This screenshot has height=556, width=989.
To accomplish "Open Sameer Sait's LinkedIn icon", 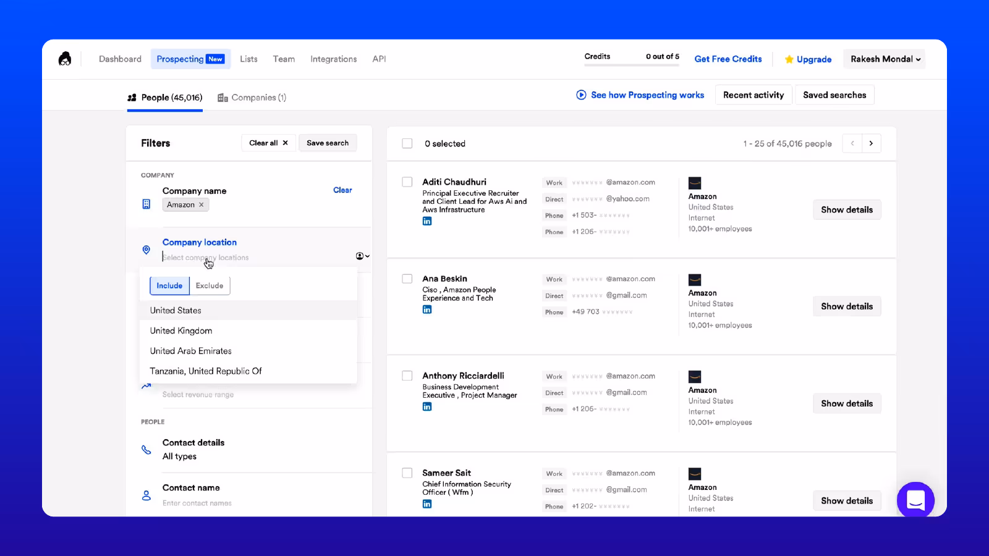I will coord(427,504).
